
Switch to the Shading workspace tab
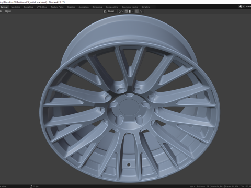point(71,7)
